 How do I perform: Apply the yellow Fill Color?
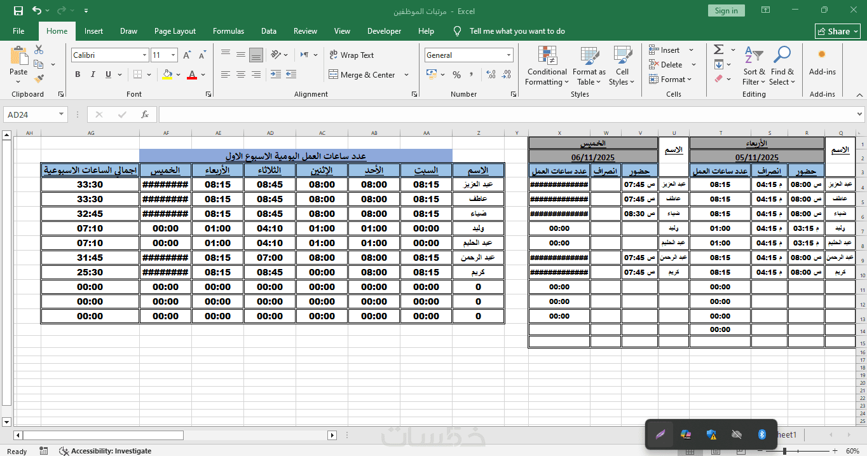(167, 74)
